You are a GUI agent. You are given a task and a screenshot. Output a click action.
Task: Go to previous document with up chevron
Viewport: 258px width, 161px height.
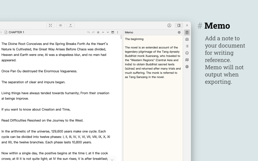103,32
